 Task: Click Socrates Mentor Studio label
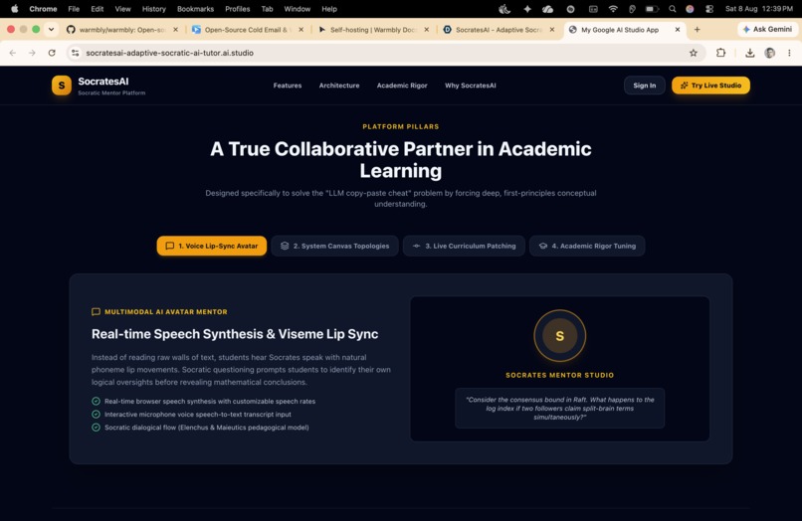coord(559,375)
